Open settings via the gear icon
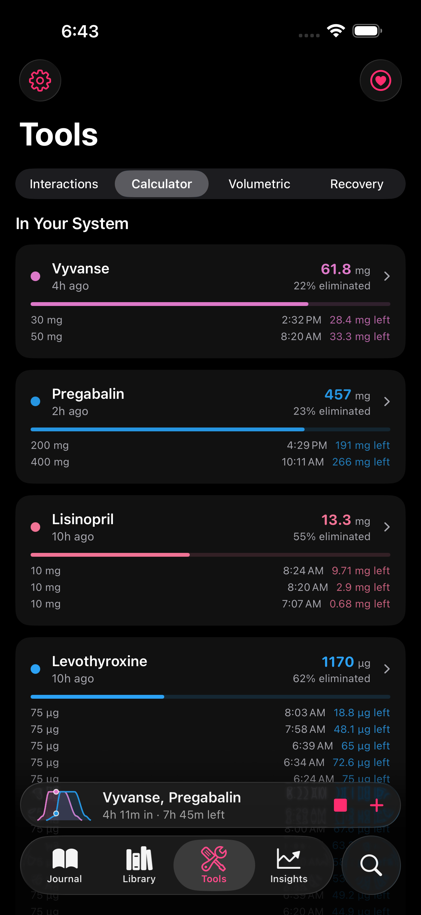The image size is (421, 915). (40, 81)
